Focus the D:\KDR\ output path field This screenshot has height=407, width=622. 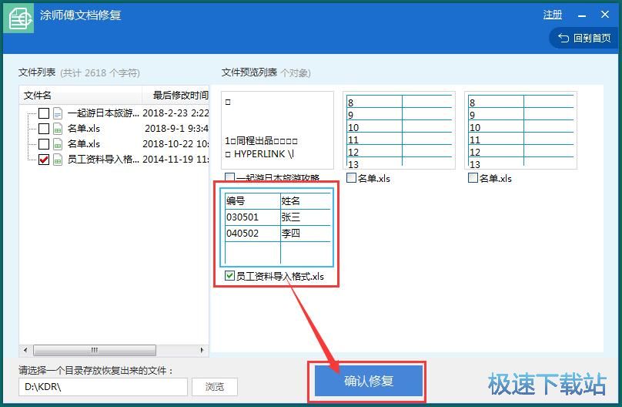point(102,387)
